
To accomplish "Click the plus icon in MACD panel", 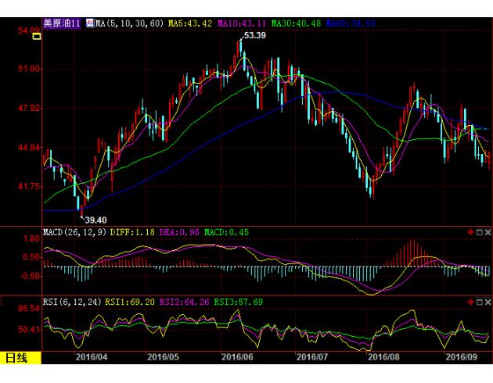I will click(x=470, y=233).
